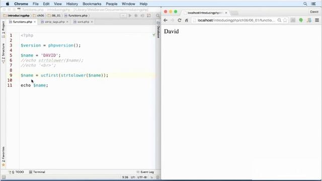Open the Database tool window on right edge

pyautogui.click(x=158, y=30)
